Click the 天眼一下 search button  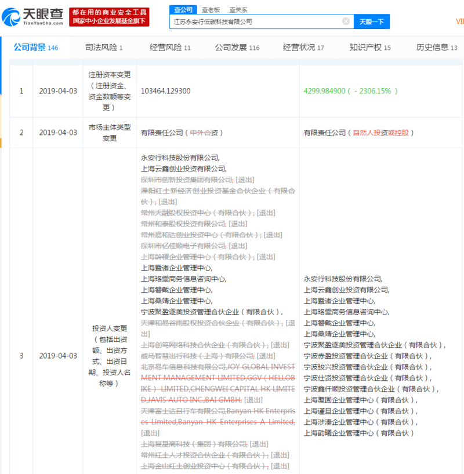coord(372,21)
